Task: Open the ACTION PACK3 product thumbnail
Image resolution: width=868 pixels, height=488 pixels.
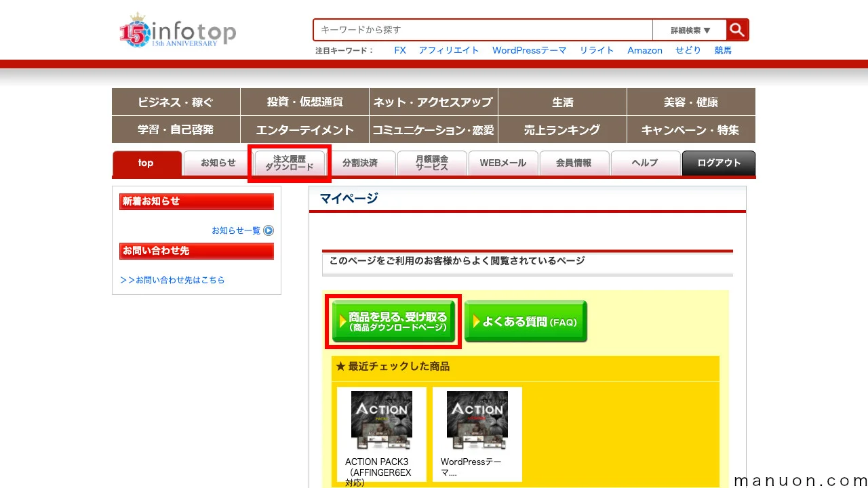Action: click(x=382, y=420)
